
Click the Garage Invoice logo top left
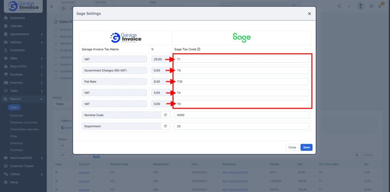23,6
